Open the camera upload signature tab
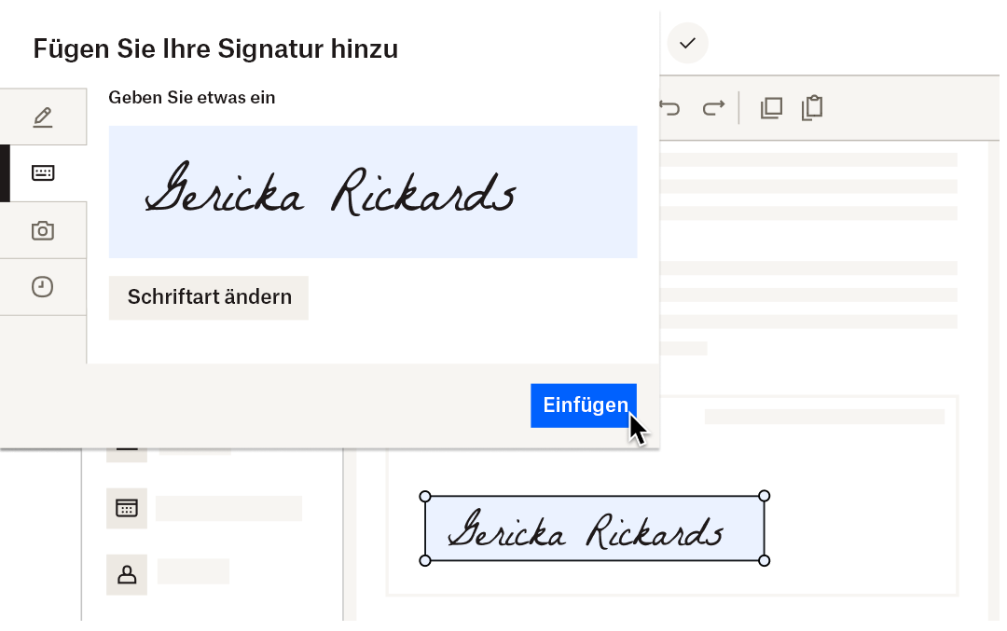 pos(43,230)
